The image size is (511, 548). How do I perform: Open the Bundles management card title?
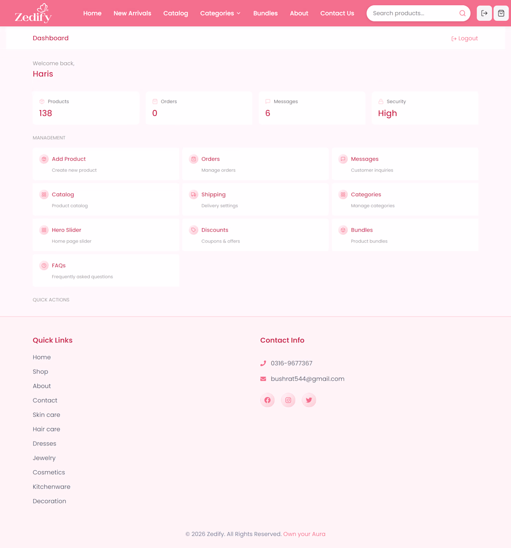tap(362, 230)
